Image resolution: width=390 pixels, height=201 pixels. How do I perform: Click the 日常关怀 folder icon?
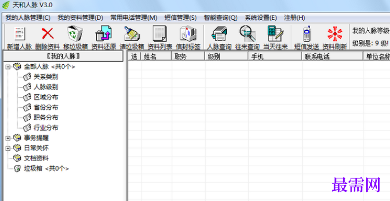[17, 148]
